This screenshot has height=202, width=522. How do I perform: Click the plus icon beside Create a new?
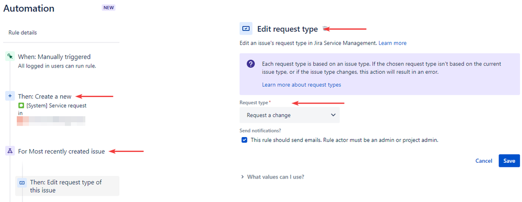[x=9, y=96]
